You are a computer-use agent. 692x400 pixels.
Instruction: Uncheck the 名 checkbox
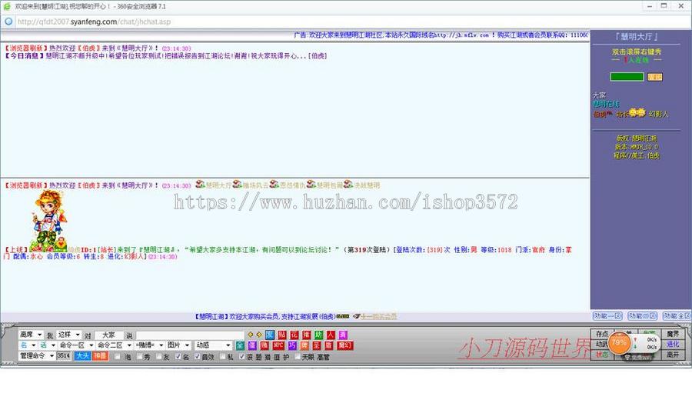pos(178,356)
